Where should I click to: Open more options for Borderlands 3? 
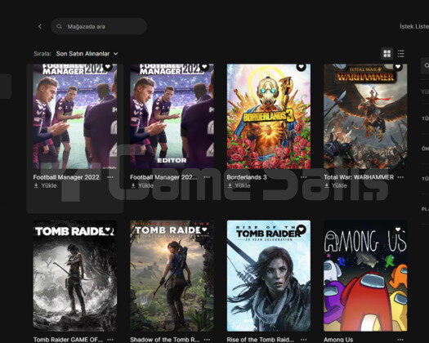304,177
